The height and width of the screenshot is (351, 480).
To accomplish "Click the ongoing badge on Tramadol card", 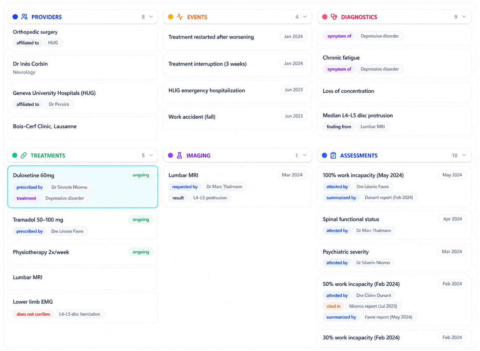I will [141, 219].
